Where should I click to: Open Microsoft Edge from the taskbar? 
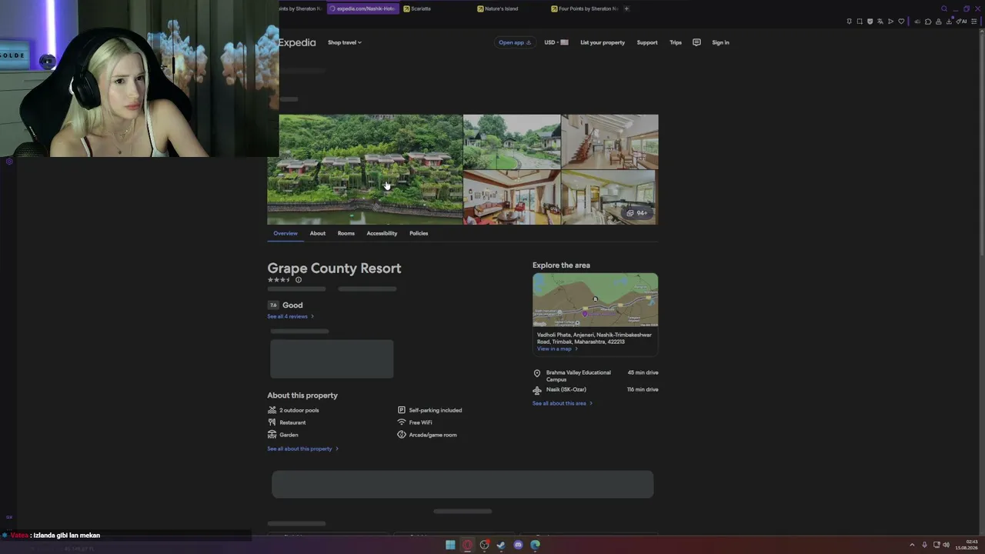pyautogui.click(x=535, y=545)
